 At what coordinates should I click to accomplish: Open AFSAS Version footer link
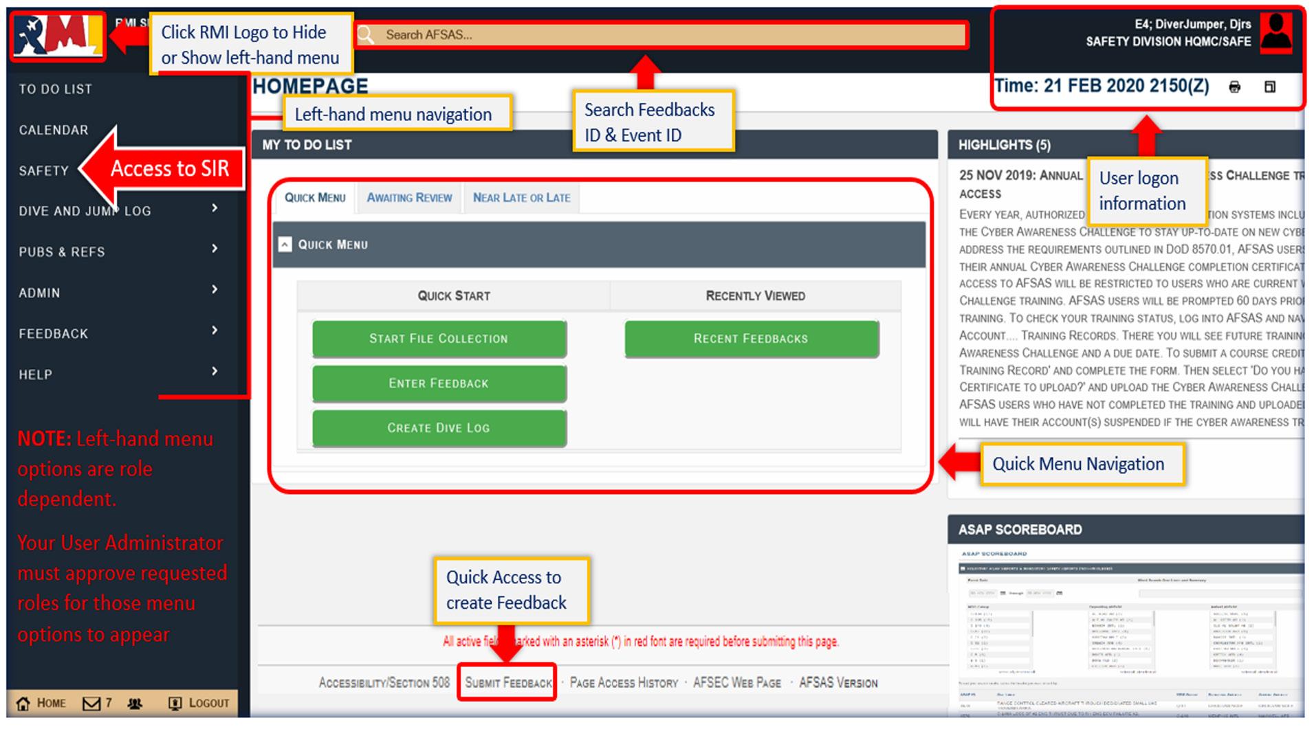[838, 683]
